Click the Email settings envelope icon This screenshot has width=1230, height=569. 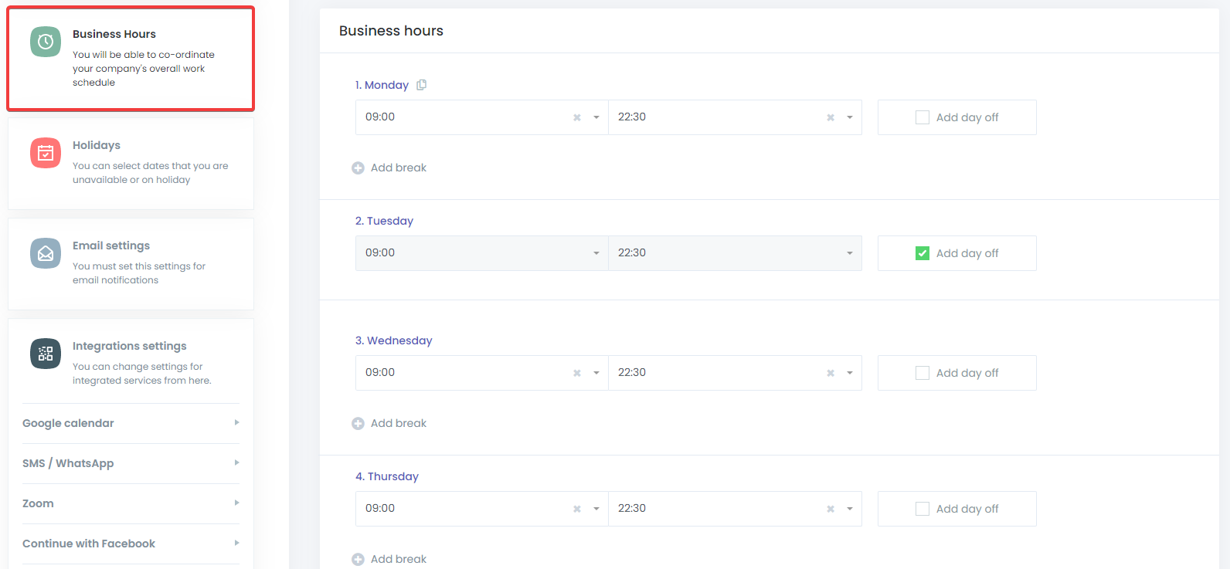(46, 253)
